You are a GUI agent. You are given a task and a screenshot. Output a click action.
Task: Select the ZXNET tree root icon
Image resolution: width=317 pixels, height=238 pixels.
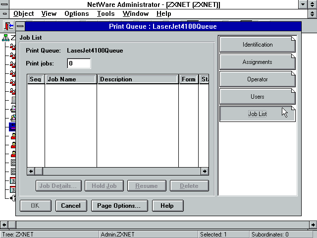click(5, 38)
